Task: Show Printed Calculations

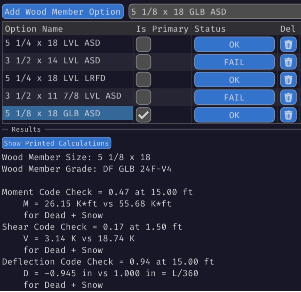Action: pyautogui.click(x=56, y=143)
